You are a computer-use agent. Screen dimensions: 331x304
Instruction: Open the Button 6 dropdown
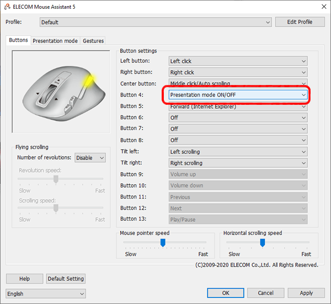[x=238, y=118]
